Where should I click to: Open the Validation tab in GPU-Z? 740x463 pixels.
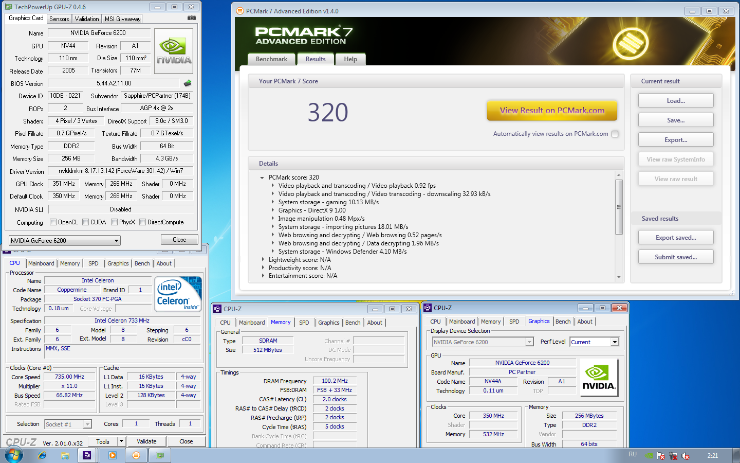point(87,19)
